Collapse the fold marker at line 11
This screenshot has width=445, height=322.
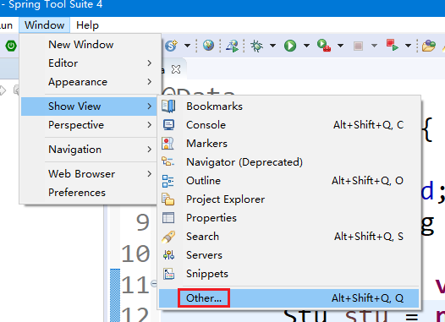point(153,283)
